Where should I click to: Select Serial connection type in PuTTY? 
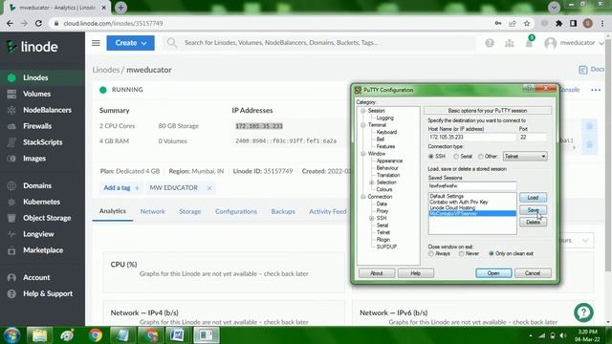pyautogui.click(x=456, y=157)
